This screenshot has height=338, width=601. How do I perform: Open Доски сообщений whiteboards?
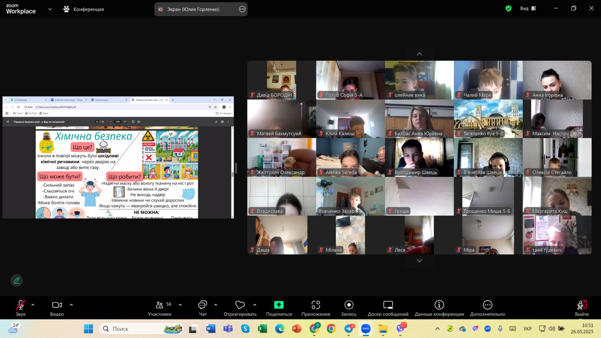pyautogui.click(x=388, y=308)
